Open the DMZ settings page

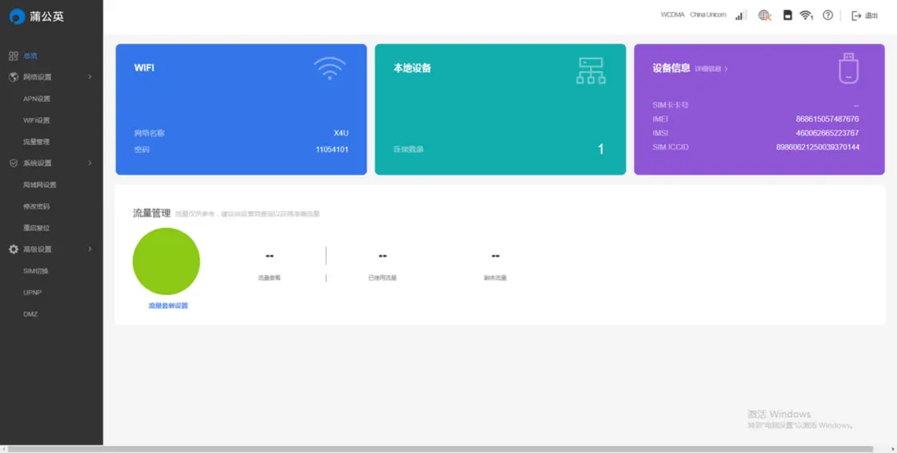click(30, 314)
